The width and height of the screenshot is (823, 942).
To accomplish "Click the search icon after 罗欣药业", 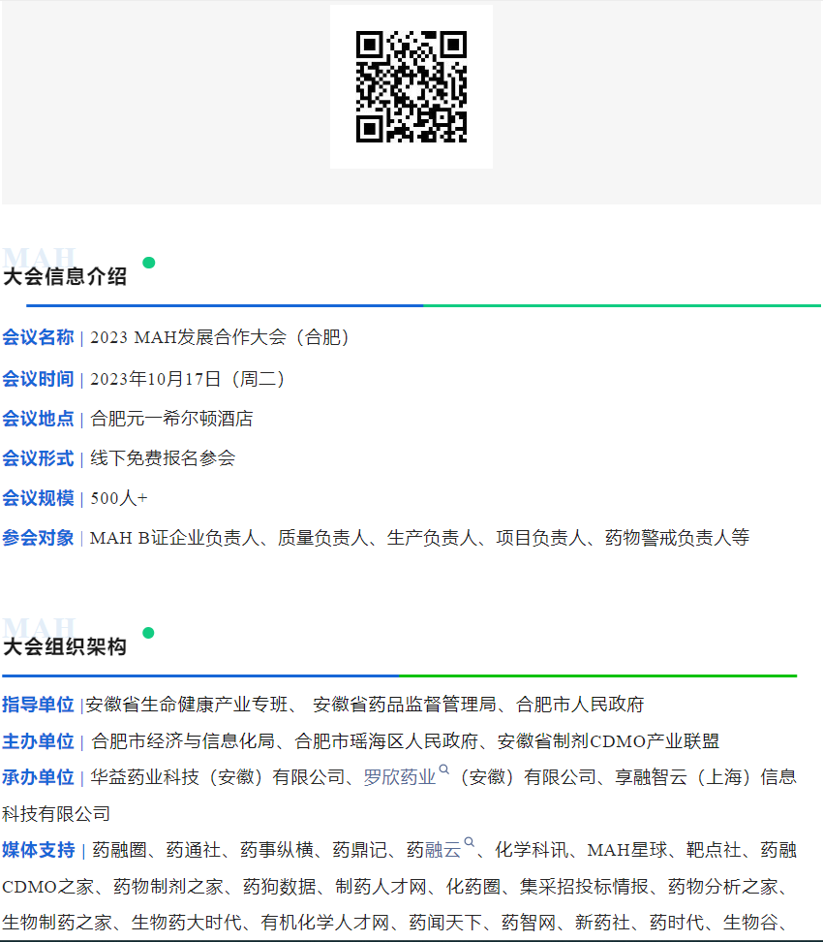I will coord(444,769).
